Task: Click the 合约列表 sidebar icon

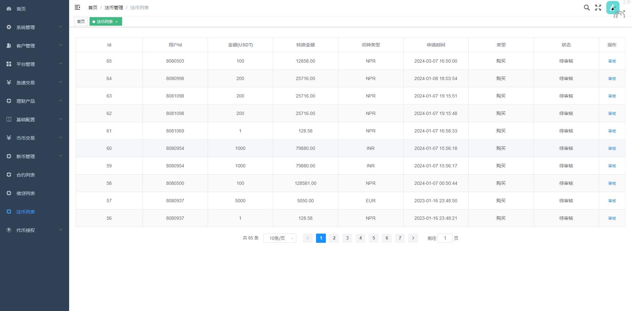Action: point(9,175)
